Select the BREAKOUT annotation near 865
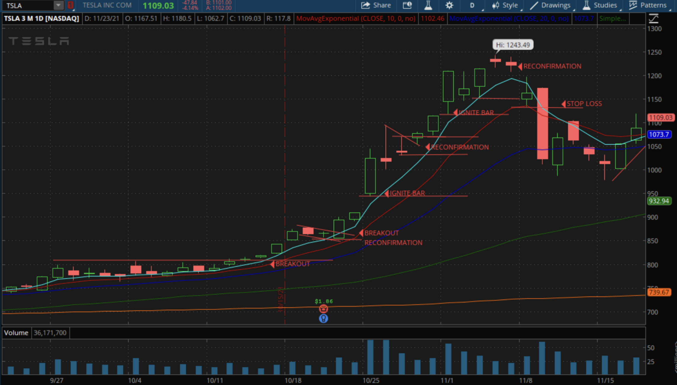This screenshot has width=677, height=385. pos(381,233)
